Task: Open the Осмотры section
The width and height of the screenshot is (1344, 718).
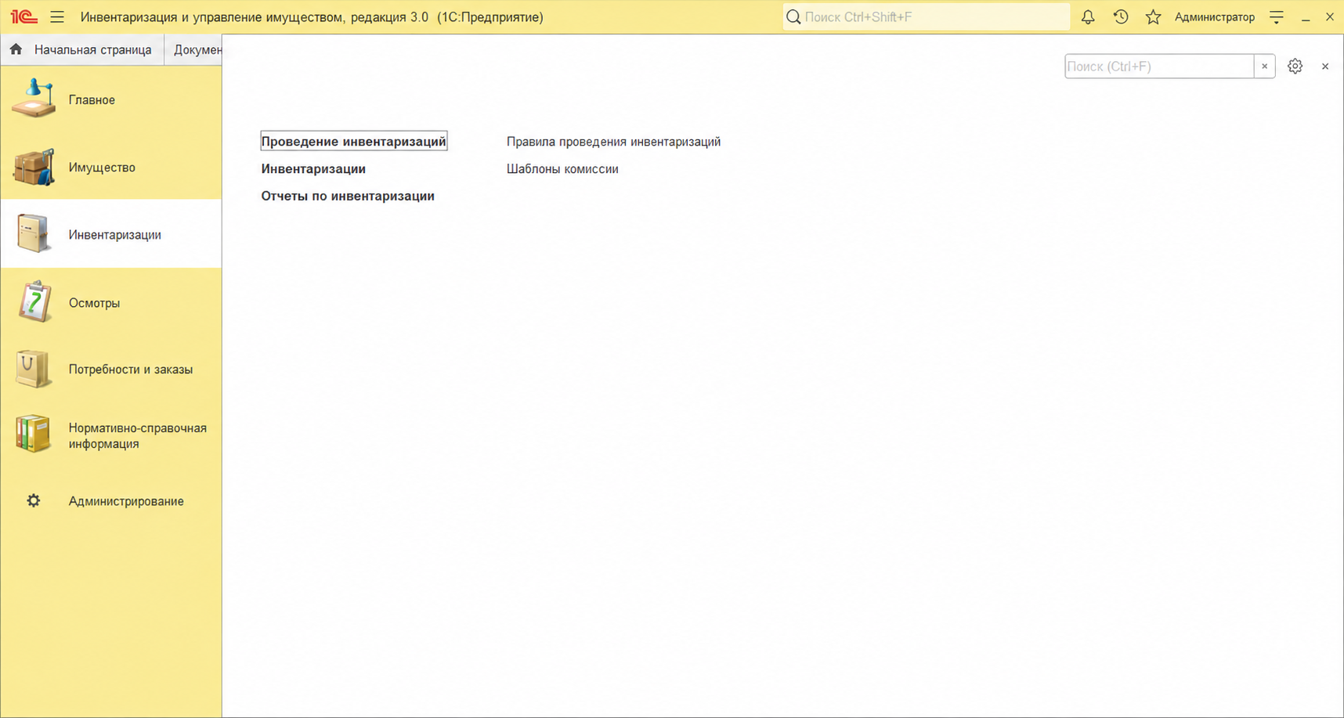Action: pos(111,302)
